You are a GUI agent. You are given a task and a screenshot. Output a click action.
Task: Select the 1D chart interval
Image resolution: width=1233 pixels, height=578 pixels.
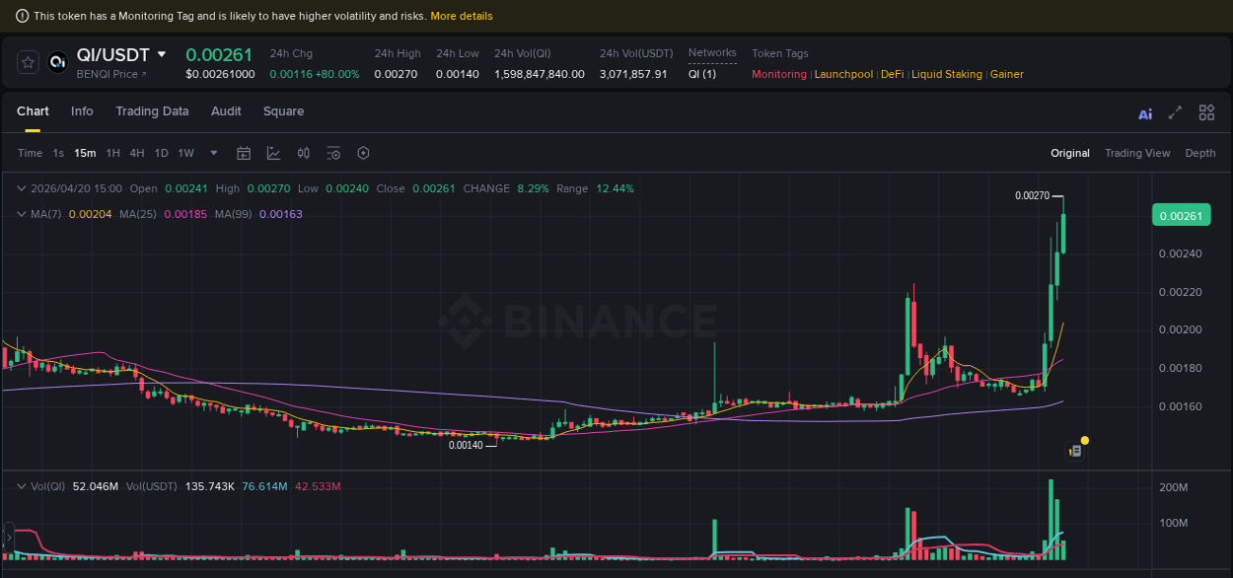point(161,153)
